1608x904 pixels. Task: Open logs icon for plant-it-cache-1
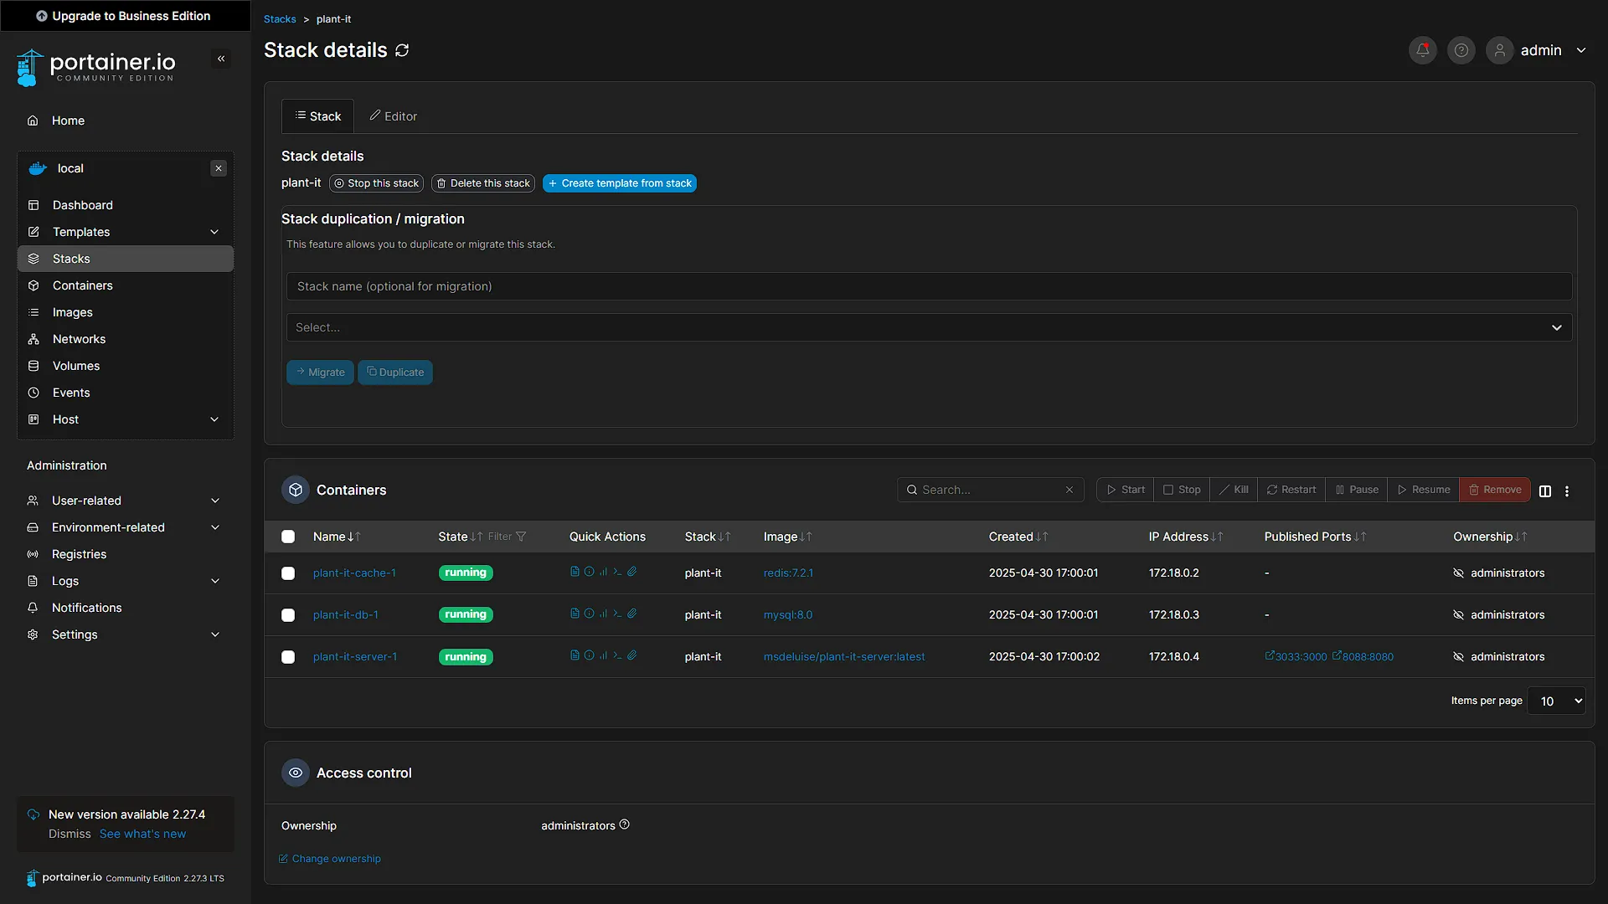575,572
